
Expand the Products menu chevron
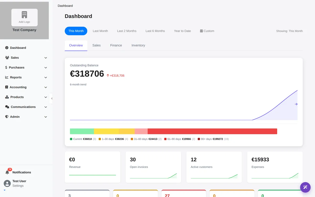(x=46, y=97)
